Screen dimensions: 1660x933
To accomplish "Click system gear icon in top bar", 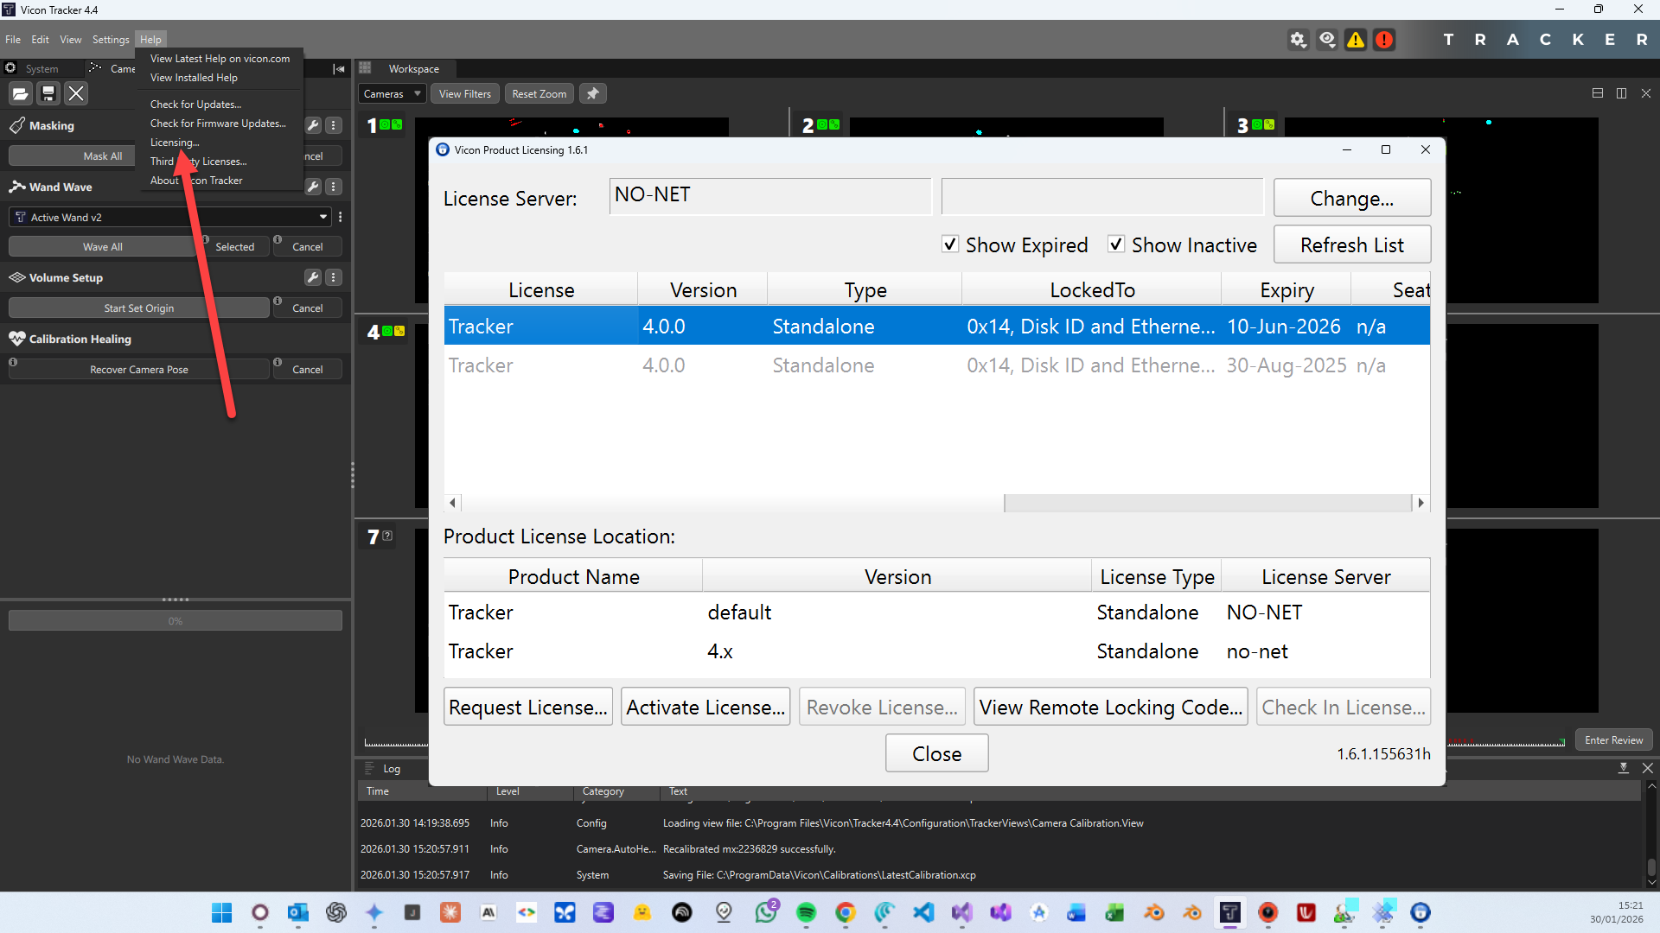I will [1298, 40].
